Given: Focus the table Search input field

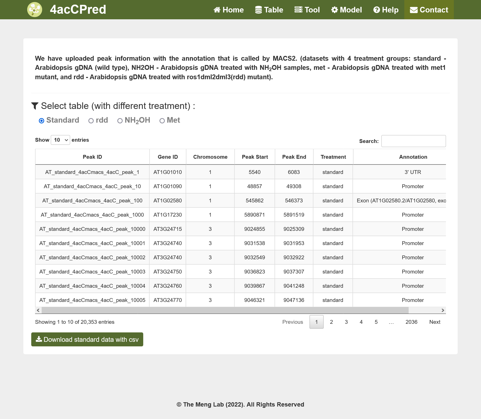Looking at the screenshot, I should [413, 141].
